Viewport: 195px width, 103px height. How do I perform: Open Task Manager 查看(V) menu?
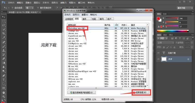85,15
